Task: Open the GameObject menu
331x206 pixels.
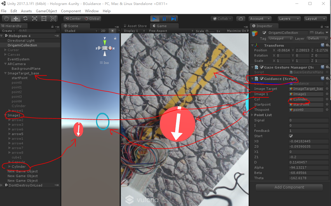Action: (46, 11)
